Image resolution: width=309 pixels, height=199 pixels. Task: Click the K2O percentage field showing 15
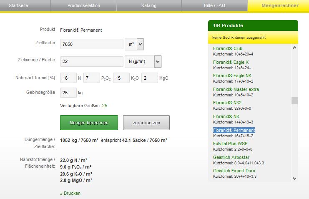click(121, 78)
